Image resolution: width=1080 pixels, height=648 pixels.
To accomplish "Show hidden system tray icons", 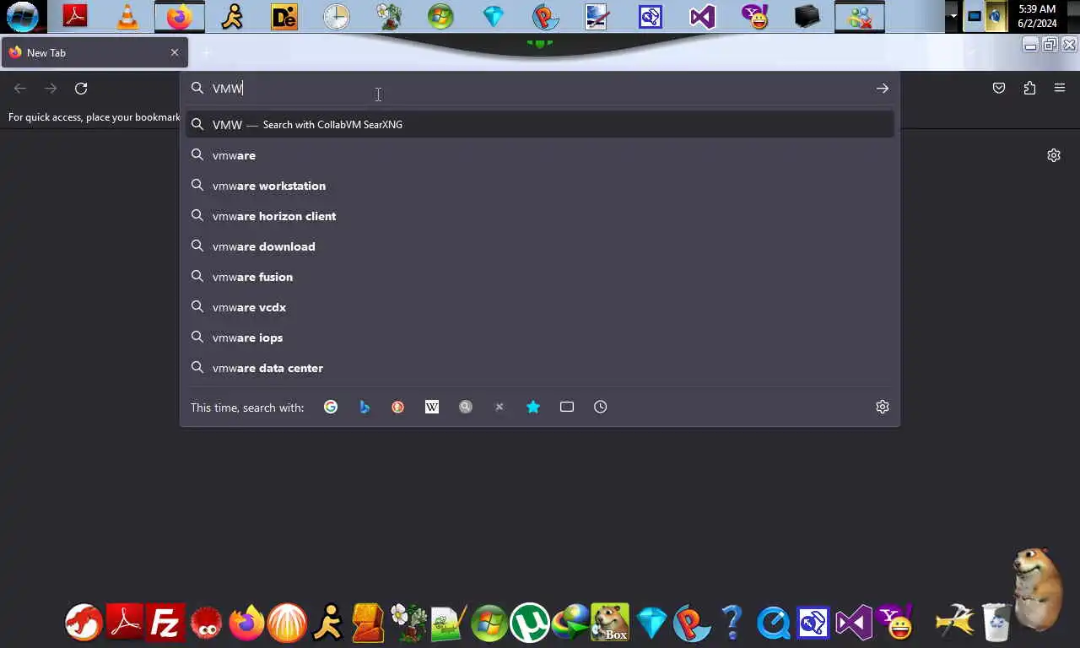I will (x=953, y=16).
